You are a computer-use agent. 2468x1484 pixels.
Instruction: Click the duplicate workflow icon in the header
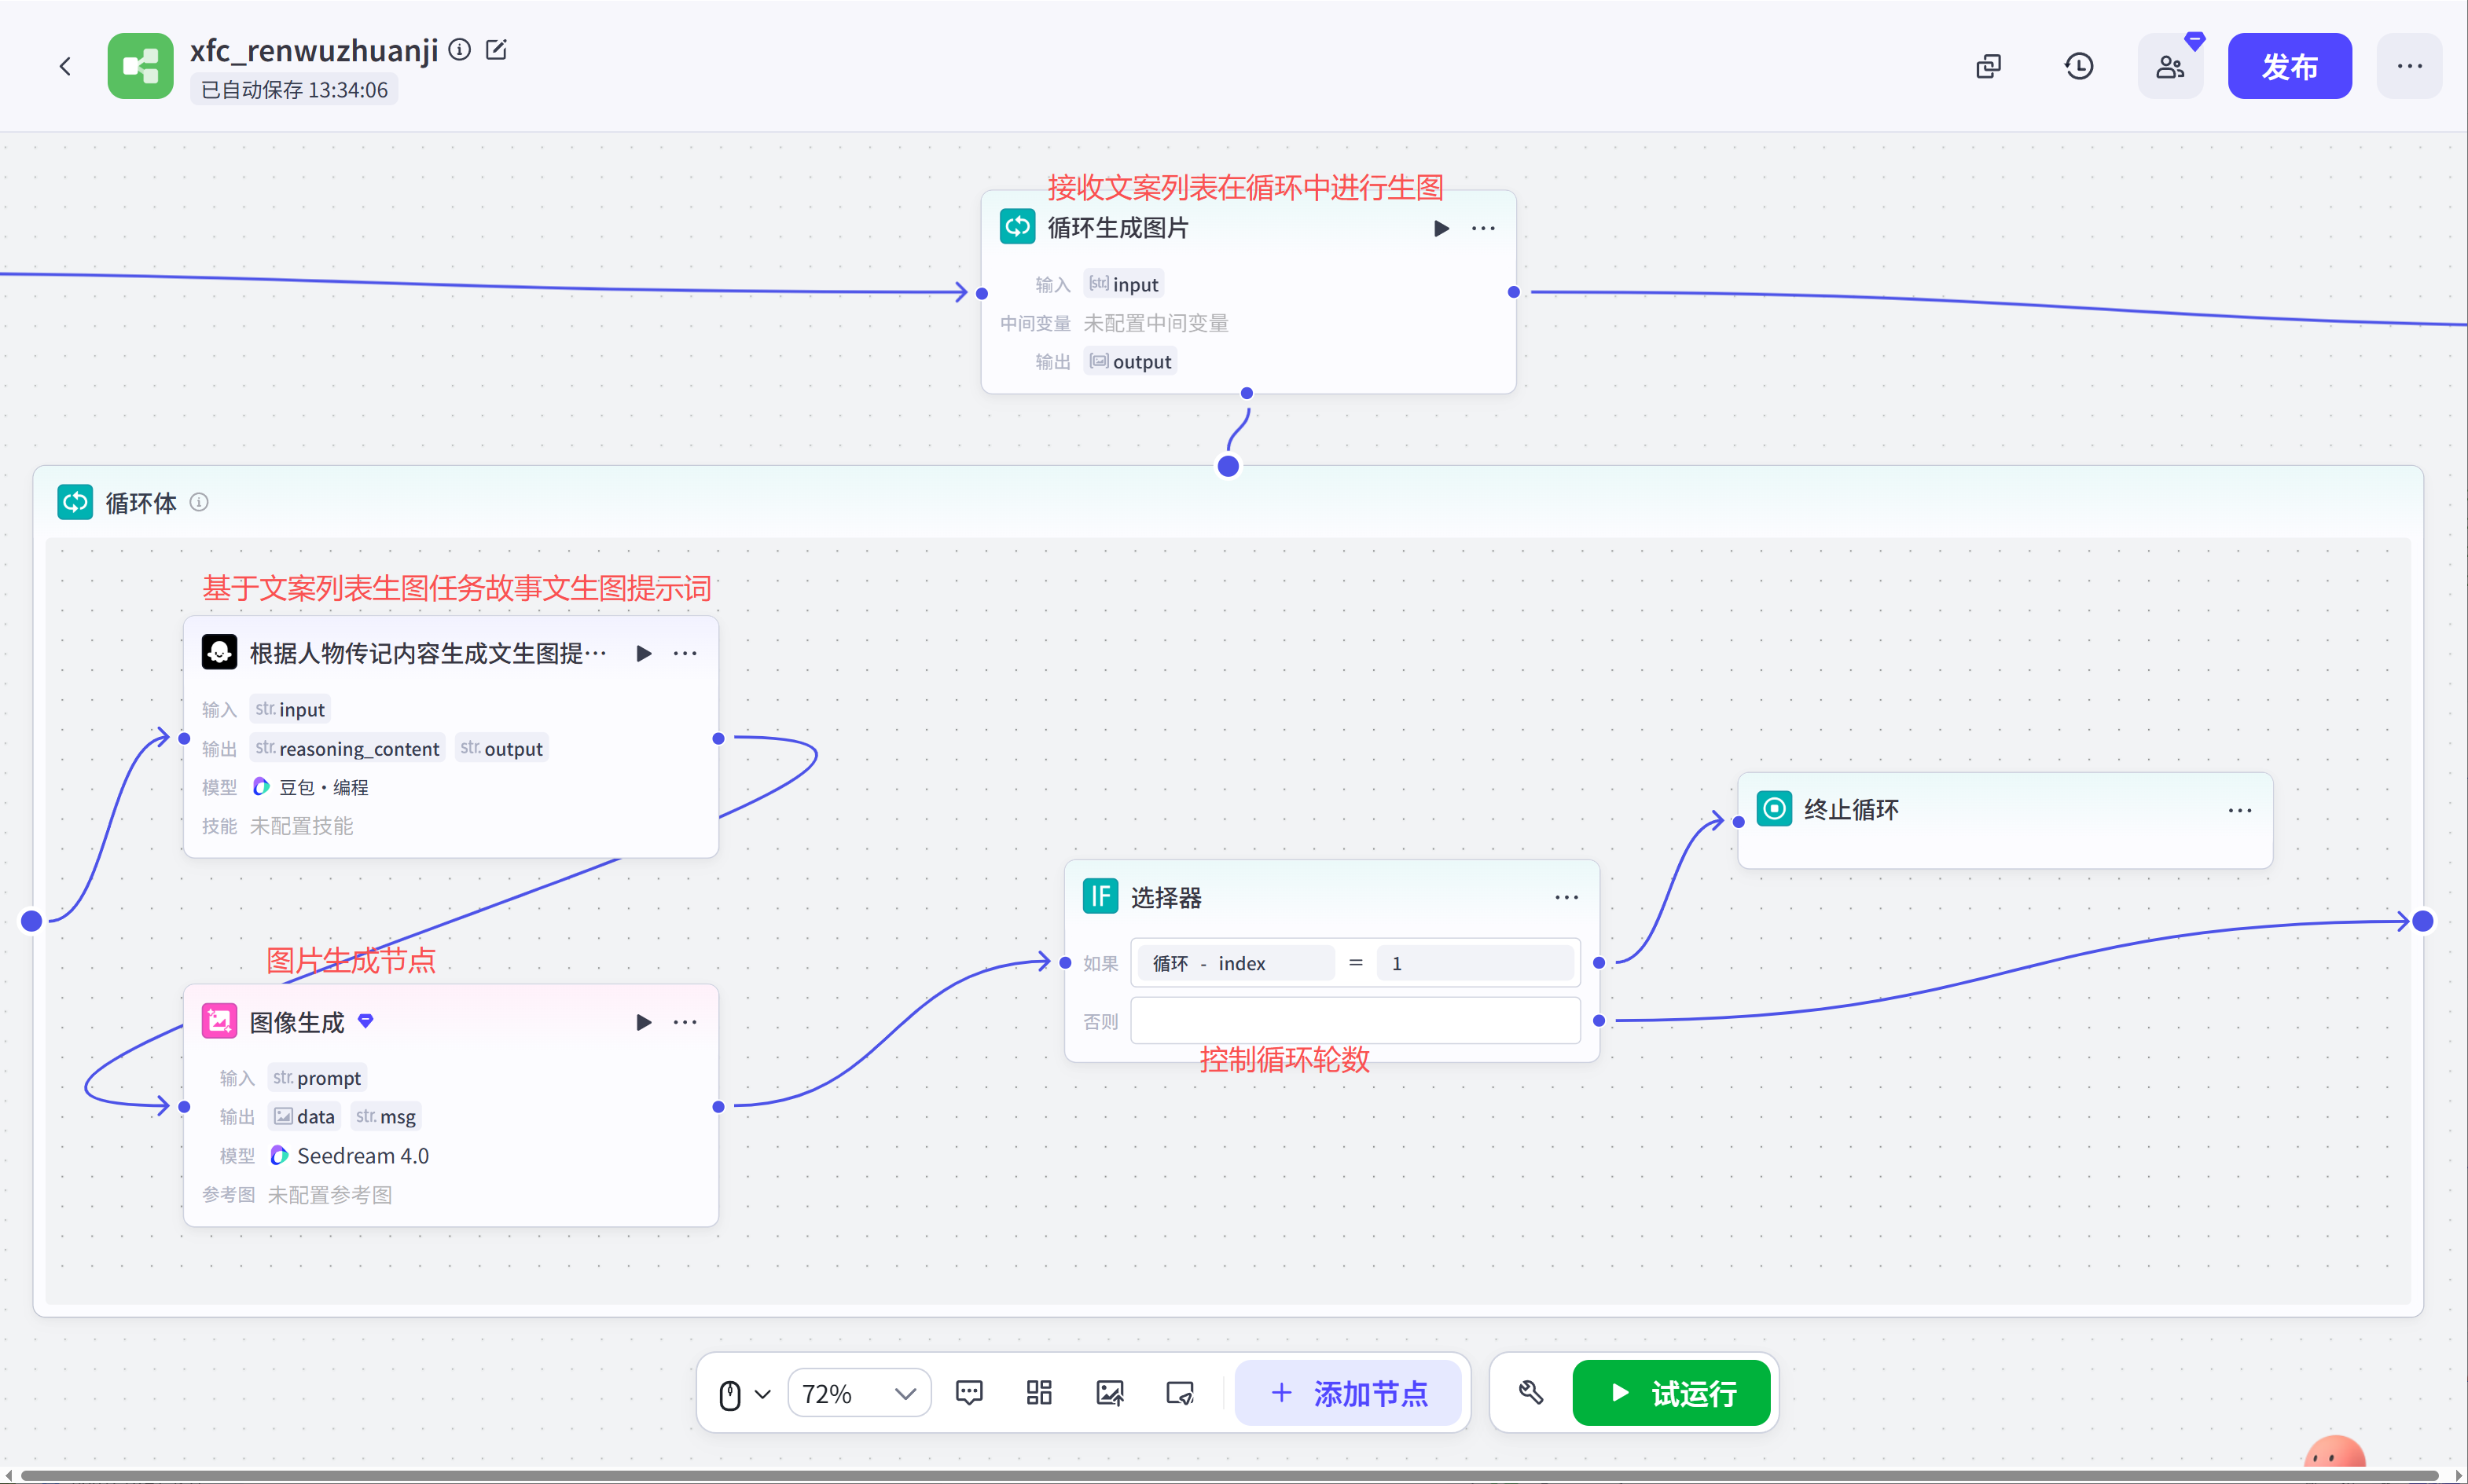(1989, 66)
